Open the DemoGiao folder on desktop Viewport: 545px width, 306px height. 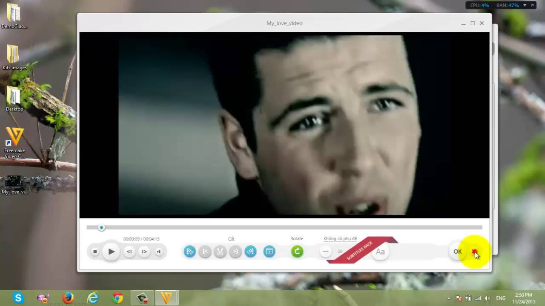14,16
